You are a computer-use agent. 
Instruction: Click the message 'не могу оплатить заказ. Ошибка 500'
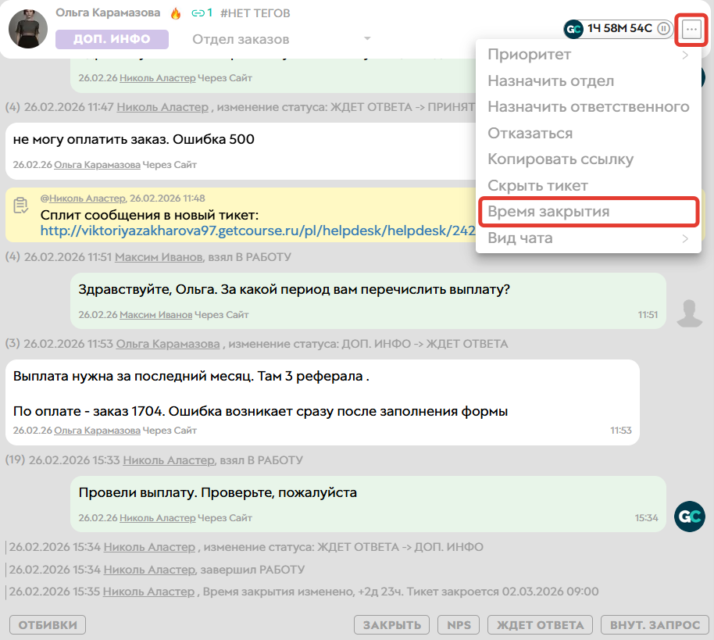[x=134, y=139]
